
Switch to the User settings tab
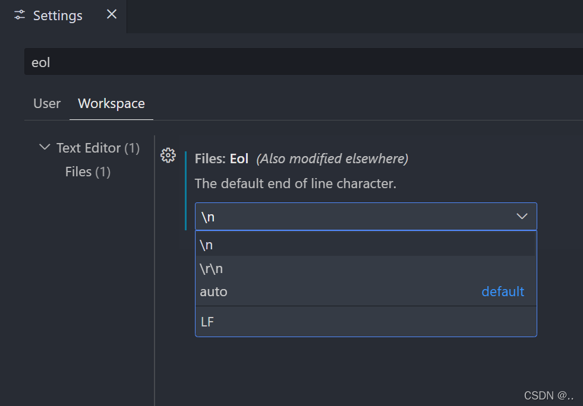click(x=47, y=104)
